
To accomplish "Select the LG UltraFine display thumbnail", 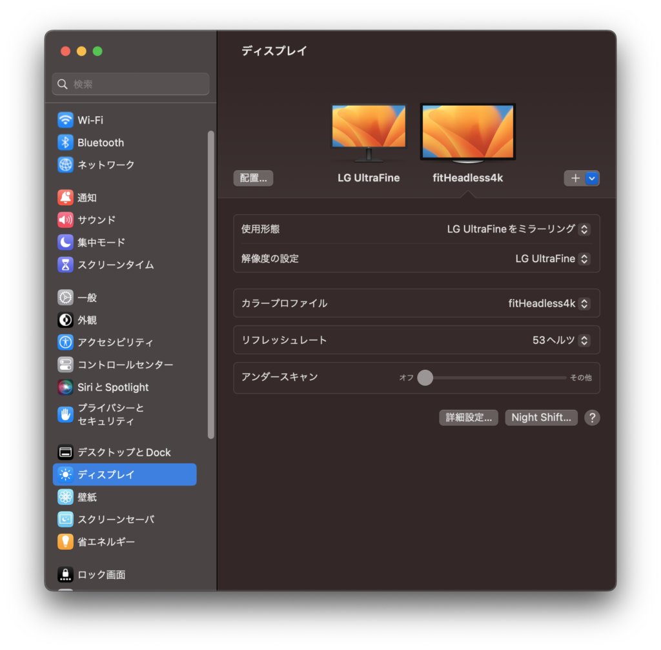I will coord(369,132).
